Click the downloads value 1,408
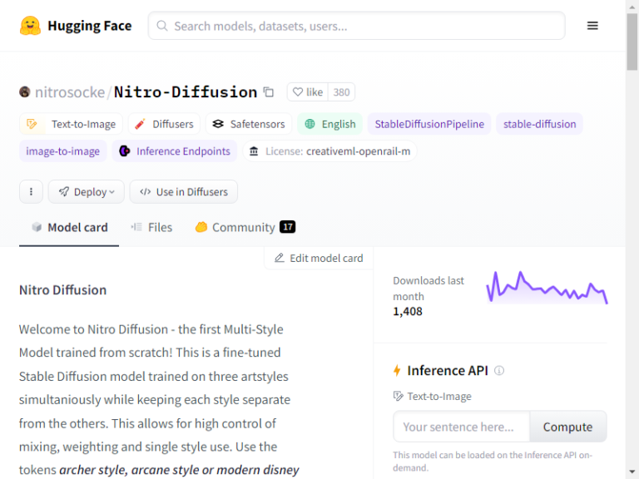 [408, 312]
